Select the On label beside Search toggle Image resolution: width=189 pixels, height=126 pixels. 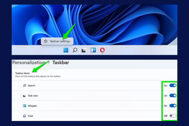pos(165,85)
